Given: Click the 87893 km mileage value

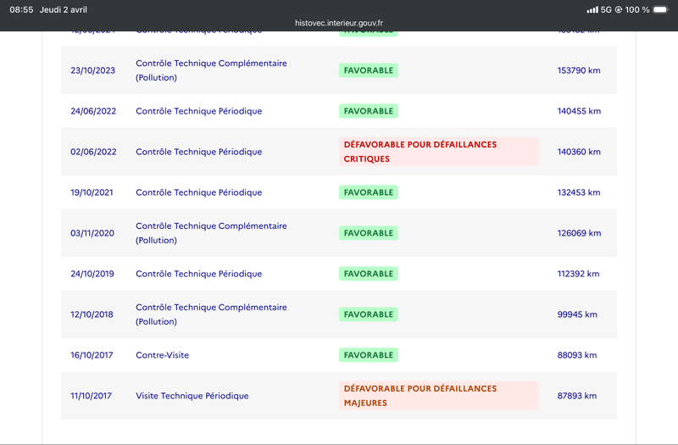Looking at the screenshot, I should (x=577, y=396).
